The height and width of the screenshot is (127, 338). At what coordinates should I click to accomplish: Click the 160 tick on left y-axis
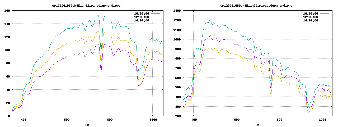[x=7, y=11]
